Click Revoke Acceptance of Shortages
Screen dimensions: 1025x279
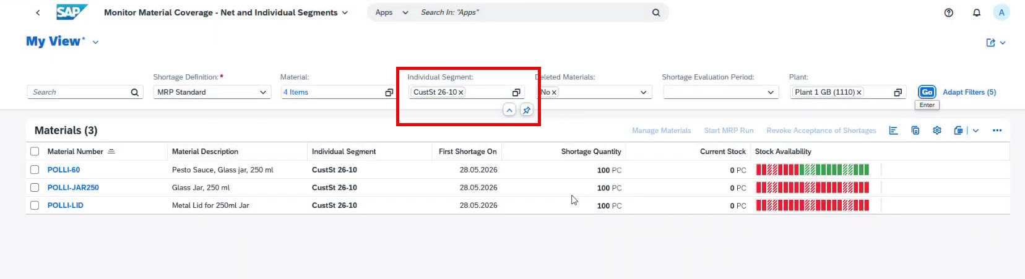point(821,131)
